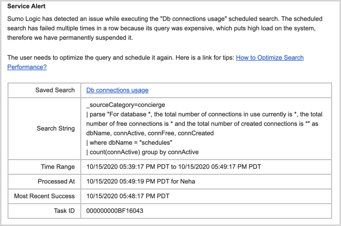The width and height of the screenshot is (341, 226).
Task: Click the paragraph starting "Sumo Logic has detected"
Action: coord(165,28)
